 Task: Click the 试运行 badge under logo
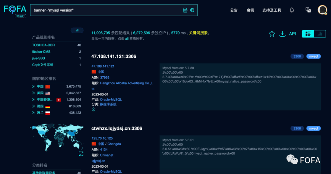point(21,16)
